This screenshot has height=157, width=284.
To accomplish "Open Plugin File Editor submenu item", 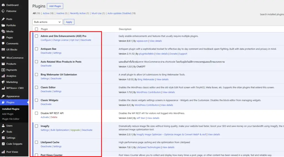I will [11, 119].
